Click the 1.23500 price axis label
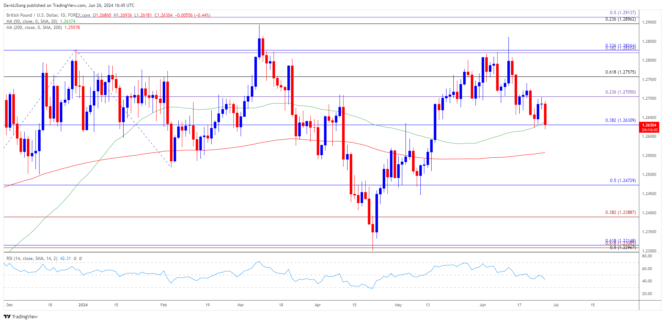The height and width of the screenshot is (323, 665). [x=649, y=232]
